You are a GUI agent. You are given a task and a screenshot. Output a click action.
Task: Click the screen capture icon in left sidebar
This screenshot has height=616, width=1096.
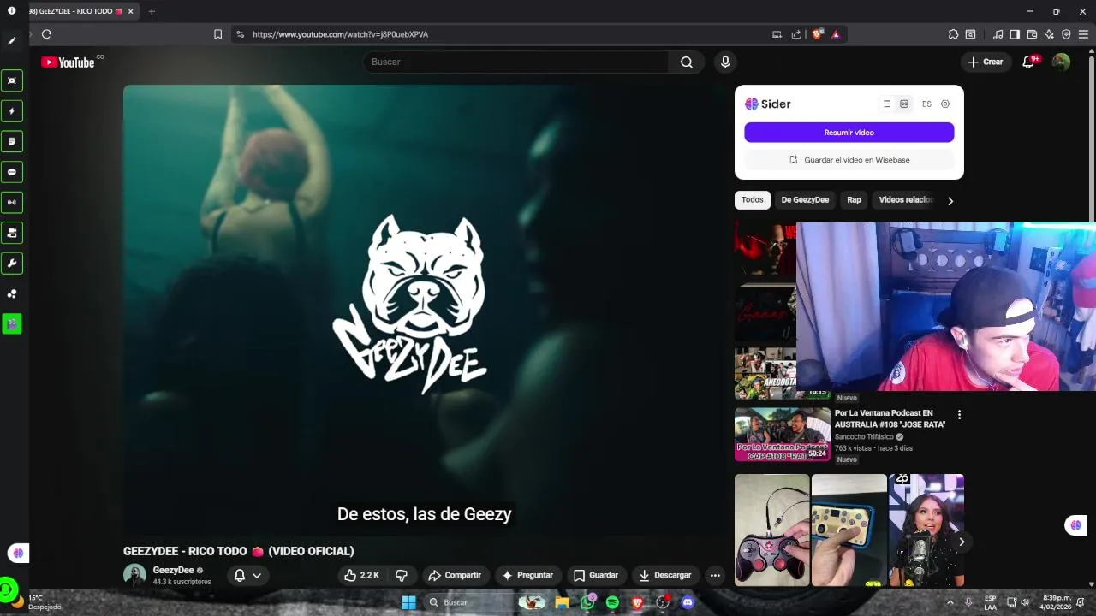[12, 80]
